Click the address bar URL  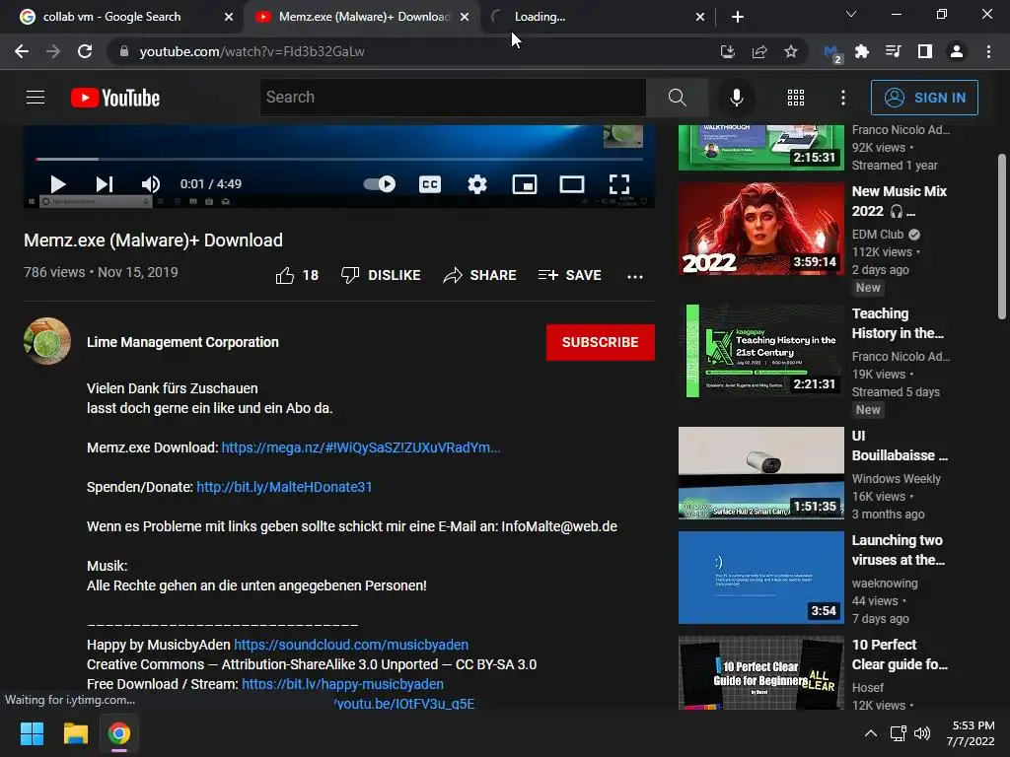coord(252,51)
